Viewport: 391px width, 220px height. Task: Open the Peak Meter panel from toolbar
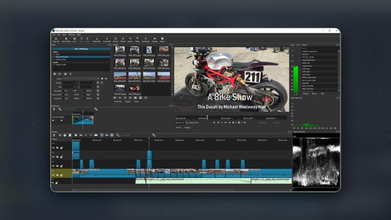click(97, 40)
